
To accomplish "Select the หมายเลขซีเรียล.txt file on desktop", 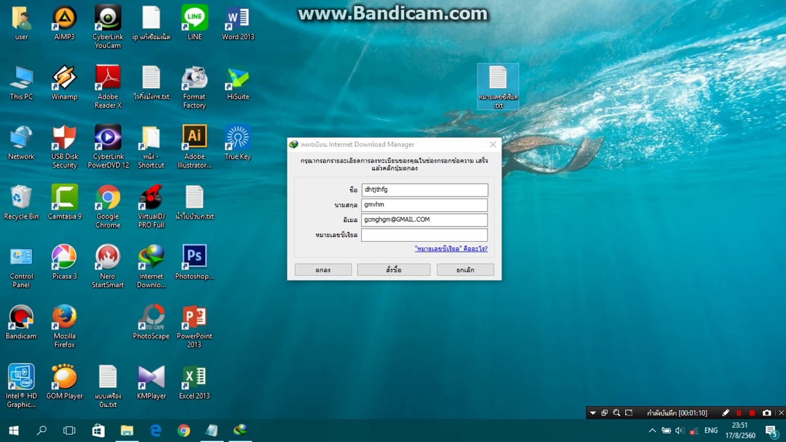I will (498, 87).
